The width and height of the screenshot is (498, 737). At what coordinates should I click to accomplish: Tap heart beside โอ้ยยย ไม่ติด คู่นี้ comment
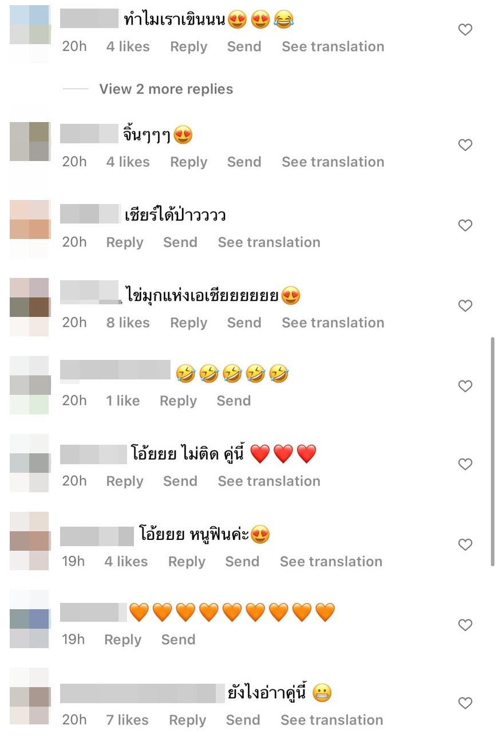pyautogui.click(x=465, y=464)
